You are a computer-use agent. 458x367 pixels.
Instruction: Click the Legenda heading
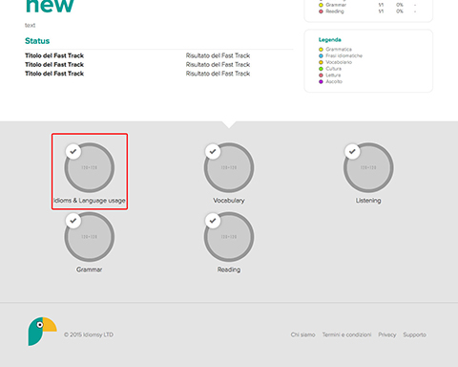pyautogui.click(x=330, y=40)
